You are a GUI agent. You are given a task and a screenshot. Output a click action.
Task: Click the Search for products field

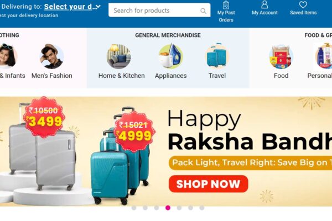pos(159,10)
